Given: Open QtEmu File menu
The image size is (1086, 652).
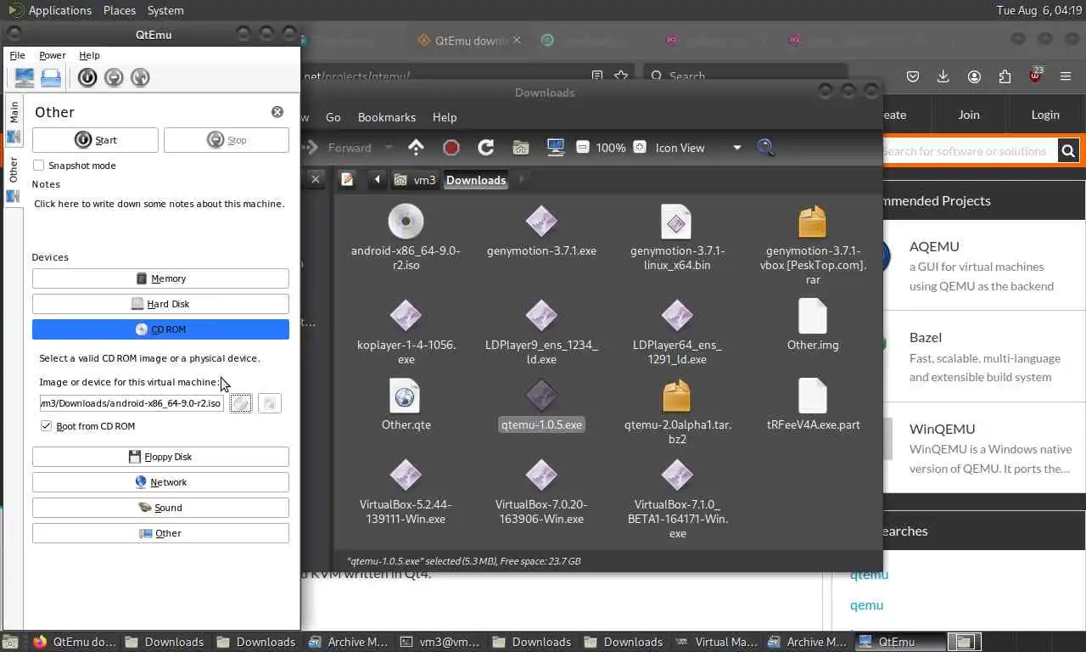Looking at the screenshot, I should [x=17, y=55].
